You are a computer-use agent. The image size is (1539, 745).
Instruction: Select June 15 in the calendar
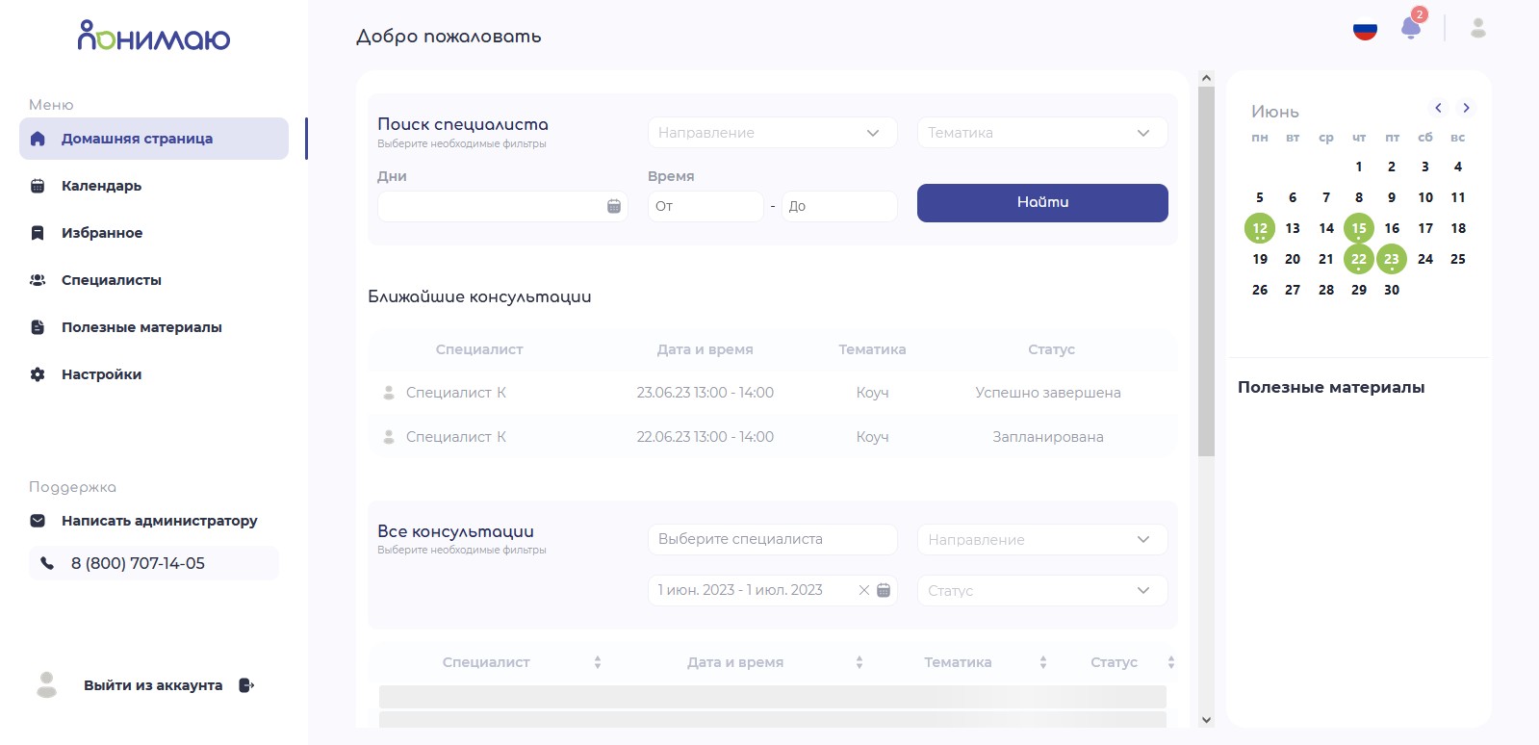(x=1358, y=228)
